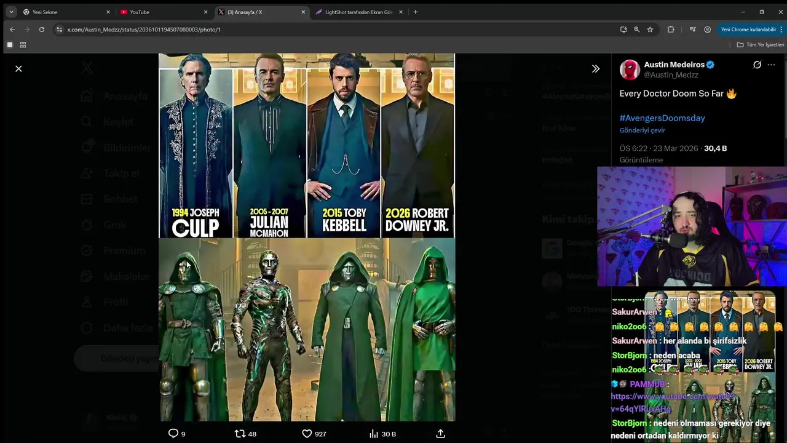The width and height of the screenshot is (787, 443).
Task: Share the post with upload icon
Action: 440,434
